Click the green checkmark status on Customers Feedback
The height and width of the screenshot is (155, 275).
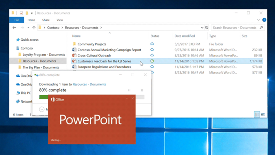[152, 61]
